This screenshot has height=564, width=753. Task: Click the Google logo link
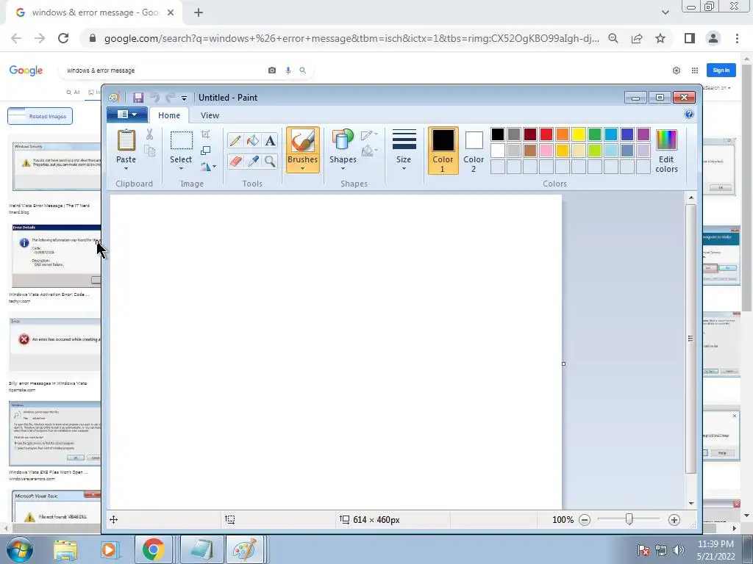(x=26, y=70)
